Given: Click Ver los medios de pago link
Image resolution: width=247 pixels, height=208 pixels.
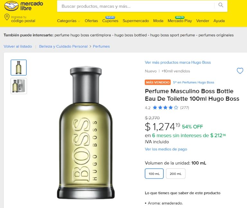Looking at the screenshot, I should (166, 149).
